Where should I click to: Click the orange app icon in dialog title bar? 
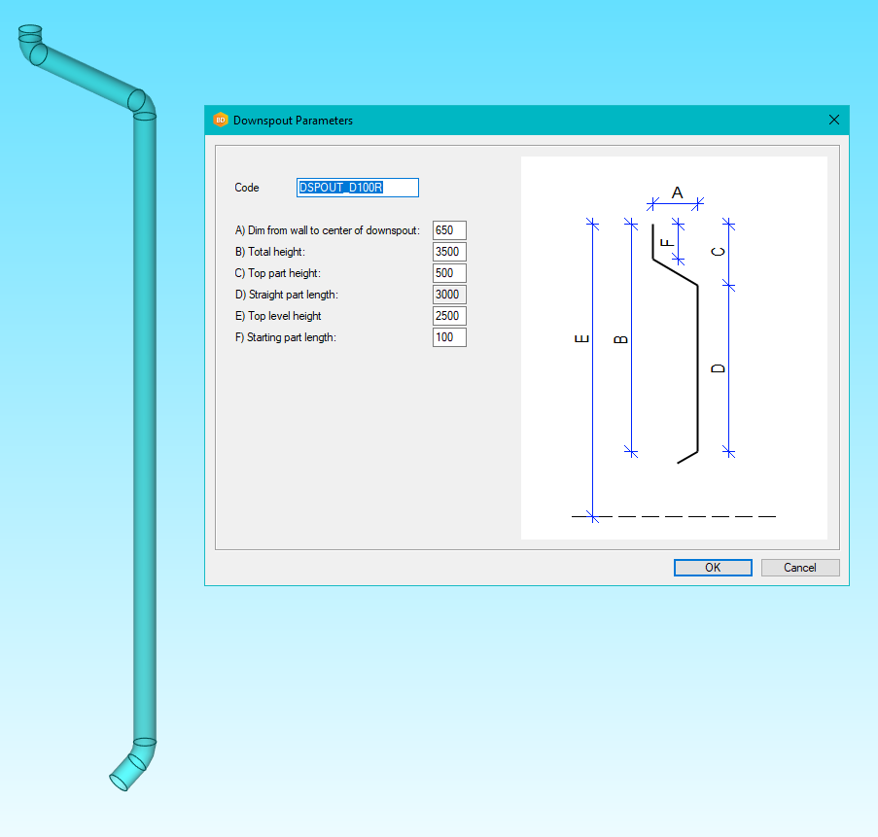[x=221, y=120]
